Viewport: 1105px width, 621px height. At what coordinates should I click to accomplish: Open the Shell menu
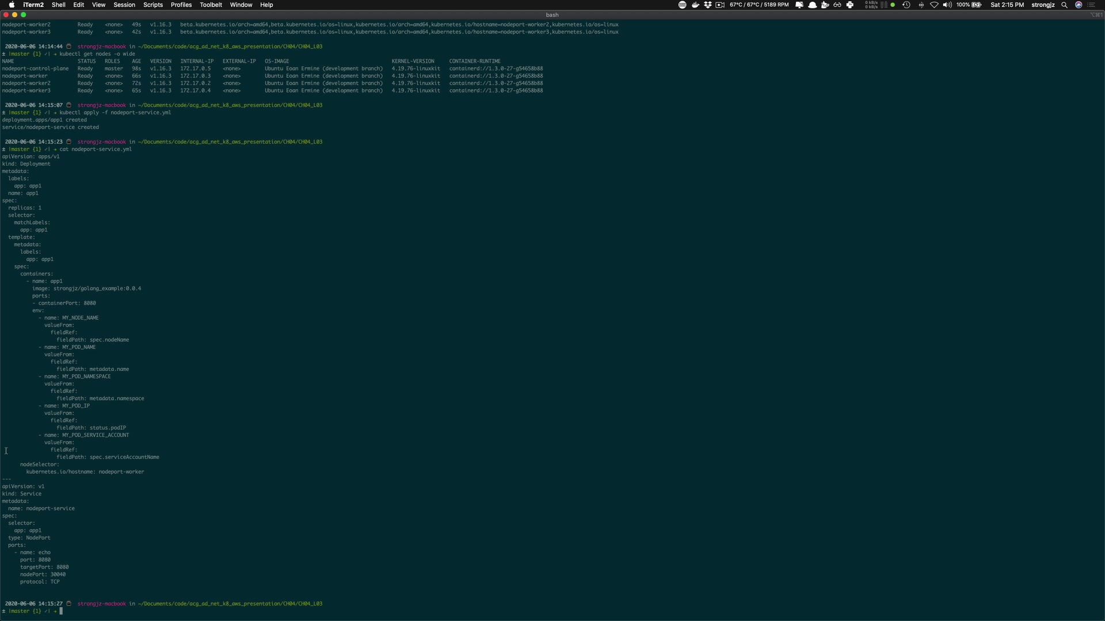coord(59,5)
